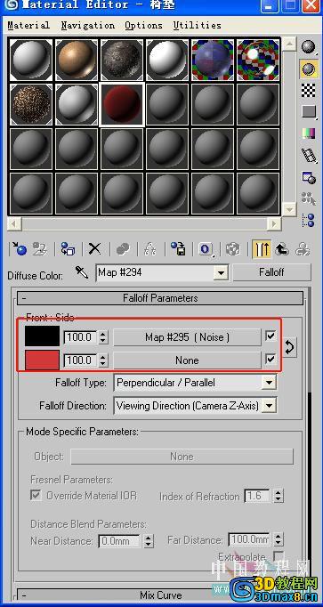Uncheck the None map row checkbox

(271, 360)
